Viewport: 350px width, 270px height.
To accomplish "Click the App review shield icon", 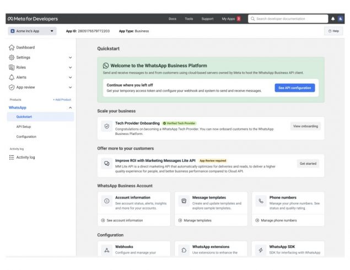I will [x=12, y=87].
